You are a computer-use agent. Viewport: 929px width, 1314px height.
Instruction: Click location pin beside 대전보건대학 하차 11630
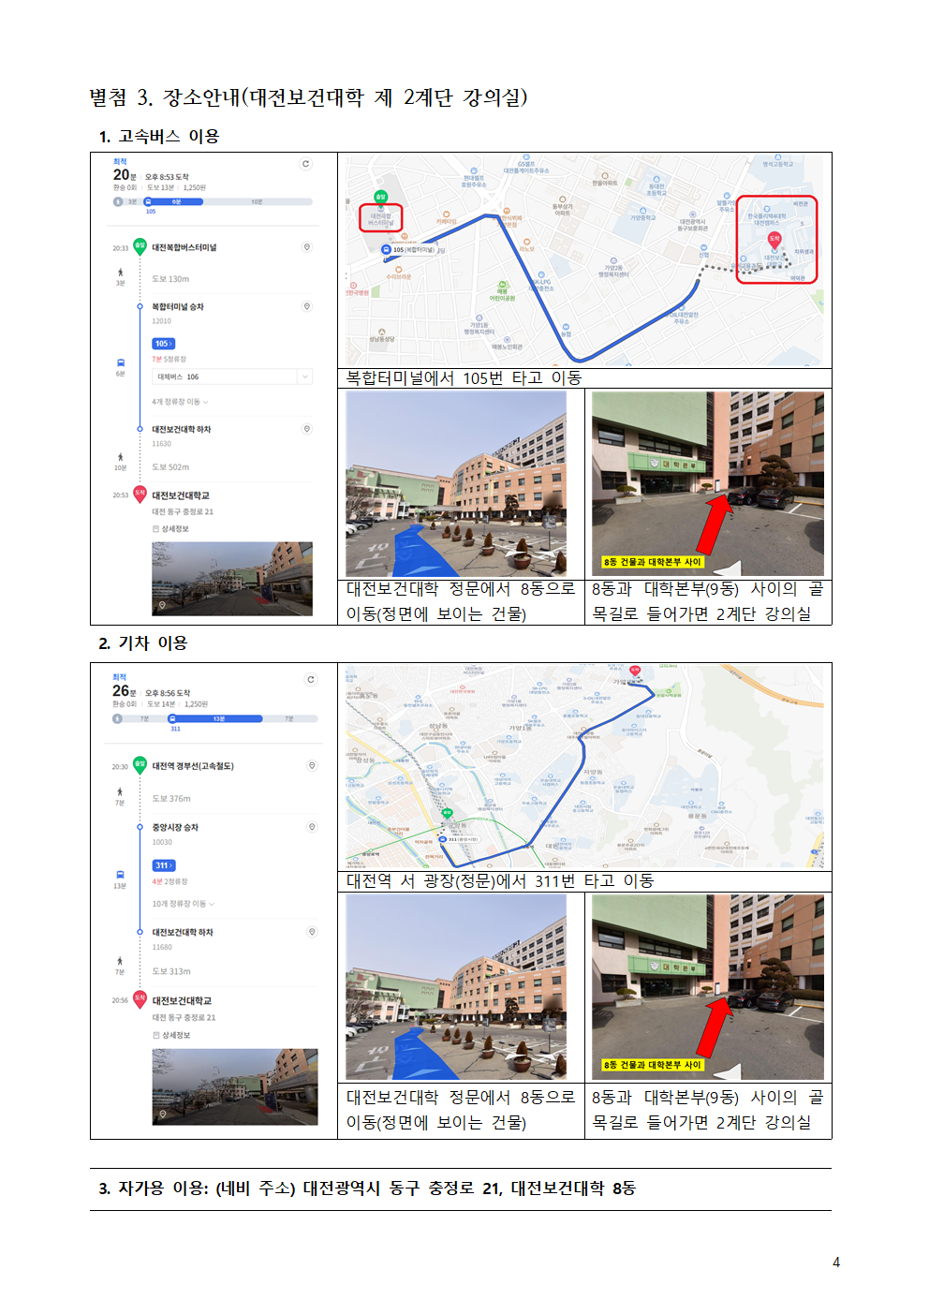tap(306, 429)
